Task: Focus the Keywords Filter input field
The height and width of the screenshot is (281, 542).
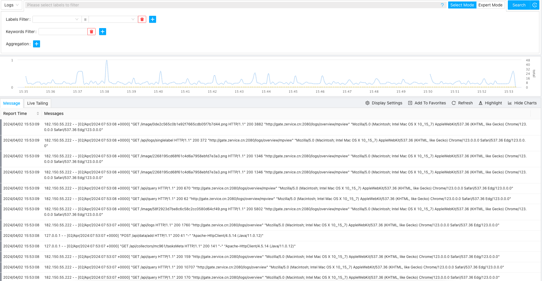Action: tap(63, 32)
